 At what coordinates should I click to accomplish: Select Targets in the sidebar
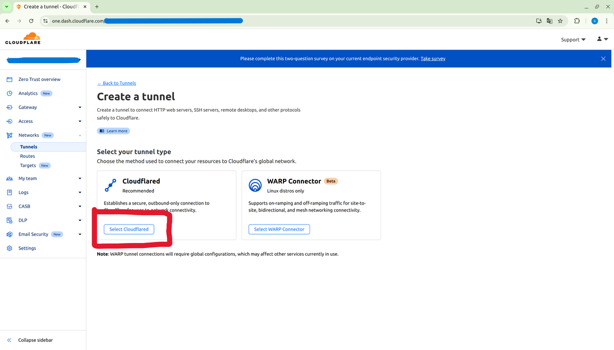[x=28, y=166]
